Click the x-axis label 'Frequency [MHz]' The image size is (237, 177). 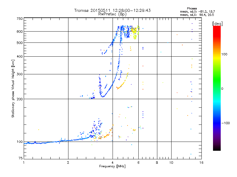point(112,166)
